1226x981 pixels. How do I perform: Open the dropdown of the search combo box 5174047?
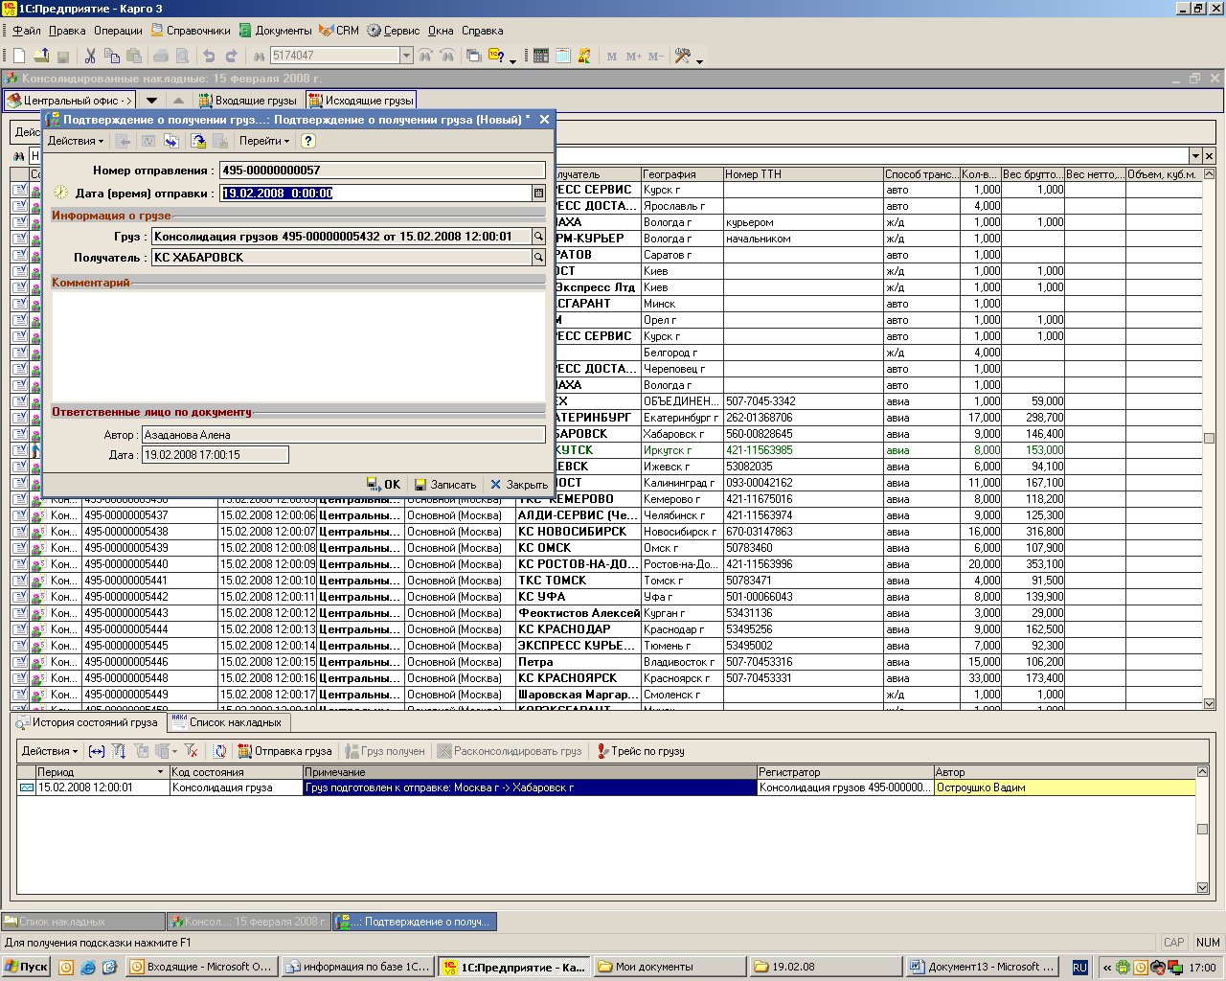coord(406,56)
